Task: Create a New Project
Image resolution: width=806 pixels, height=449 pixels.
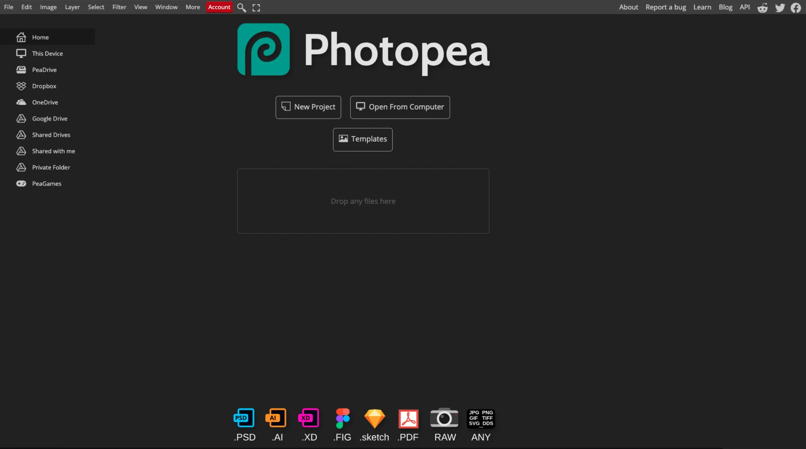Action: [x=308, y=107]
